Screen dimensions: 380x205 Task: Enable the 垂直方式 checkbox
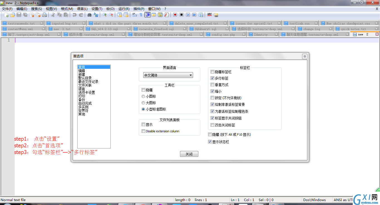(x=213, y=85)
